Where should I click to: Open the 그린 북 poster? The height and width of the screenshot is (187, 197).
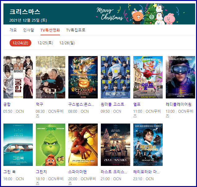tap(18, 145)
